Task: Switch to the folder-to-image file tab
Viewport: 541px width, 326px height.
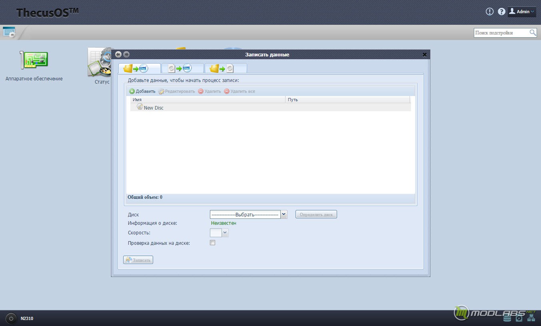Action: pos(226,68)
